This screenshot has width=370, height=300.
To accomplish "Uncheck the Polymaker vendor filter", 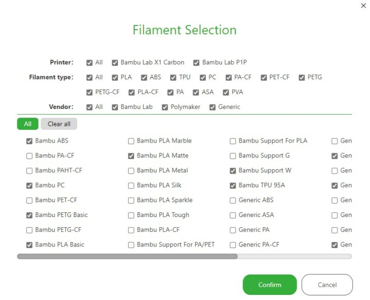I will point(165,107).
